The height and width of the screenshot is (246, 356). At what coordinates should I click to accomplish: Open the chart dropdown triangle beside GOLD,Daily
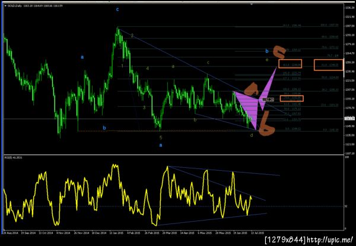(x=5, y=6)
